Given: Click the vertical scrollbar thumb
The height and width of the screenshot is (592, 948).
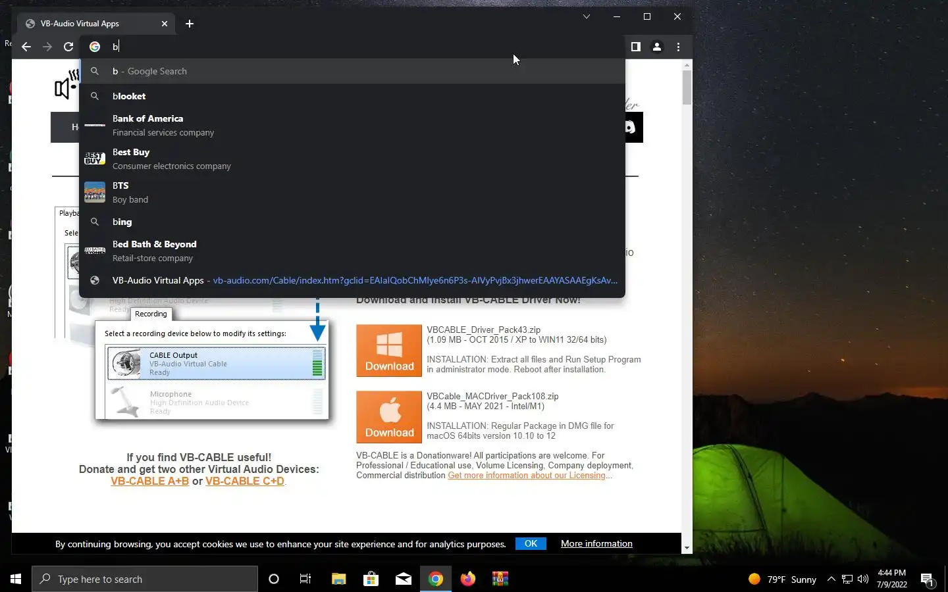Looking at the screenshot, I should click(687, 87).
